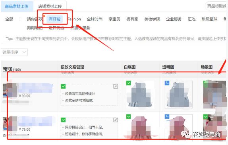Click the 经典海军风翻领设计 copy line
Screen dimensions: 228x145
pos(80,94)
